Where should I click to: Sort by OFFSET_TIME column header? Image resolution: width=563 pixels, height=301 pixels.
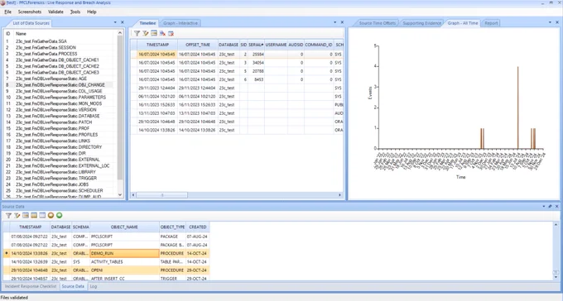coord(198,45)
